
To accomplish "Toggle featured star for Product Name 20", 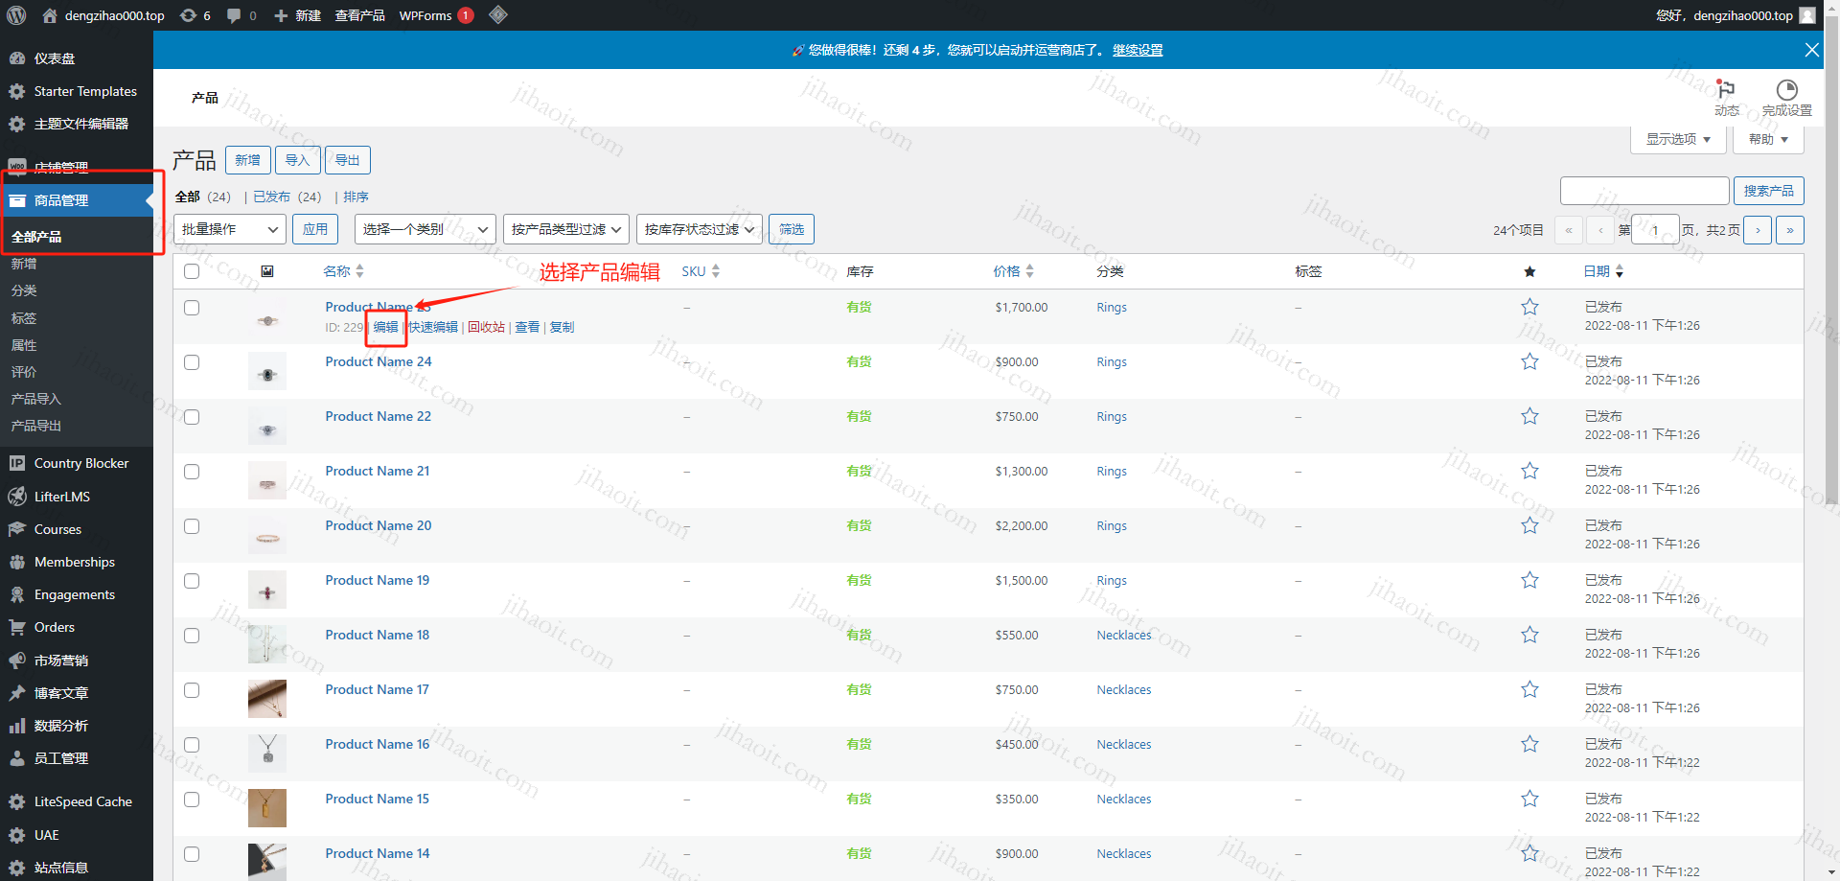I will [1529, 525].
